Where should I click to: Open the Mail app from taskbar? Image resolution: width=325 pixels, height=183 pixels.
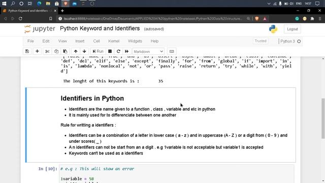[x=75, y=4]
